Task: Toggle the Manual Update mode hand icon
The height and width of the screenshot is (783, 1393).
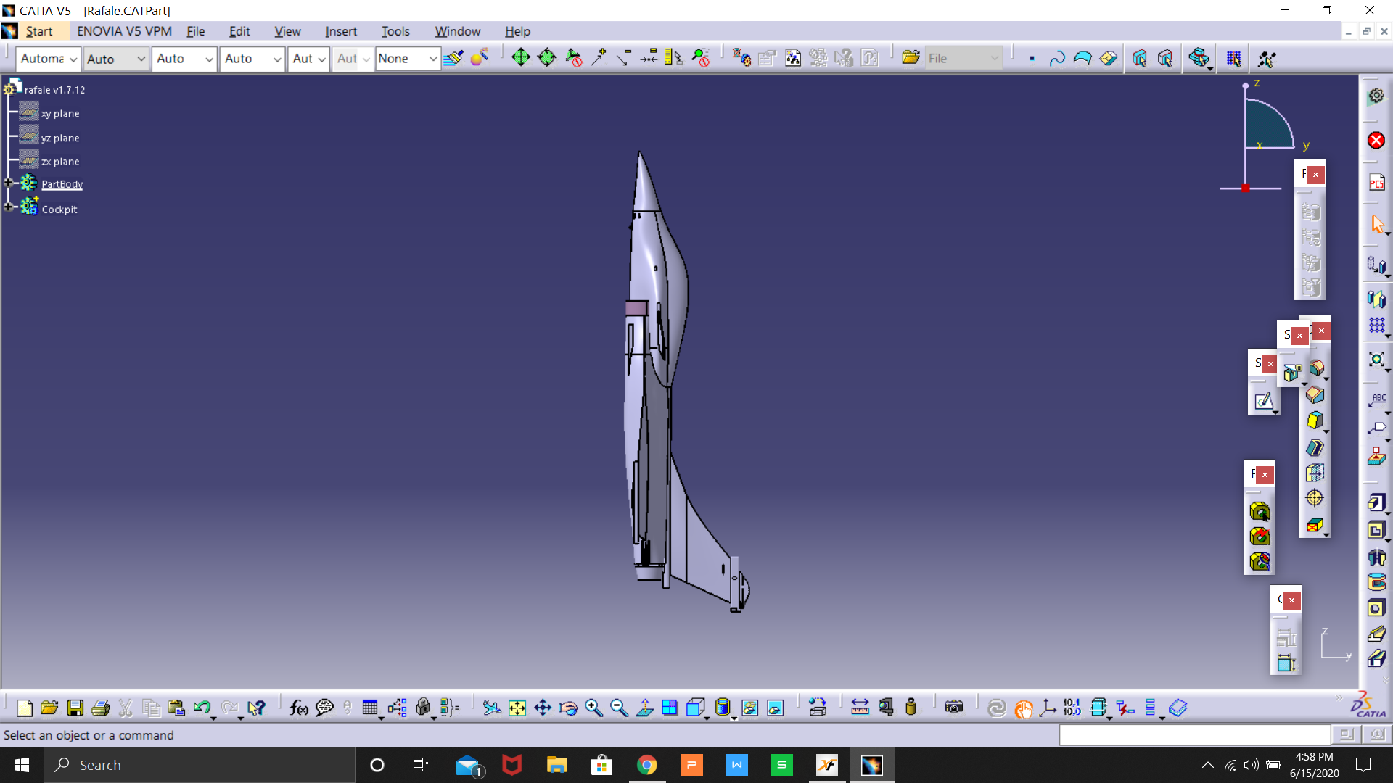Action: click(x=1024, y=708)
